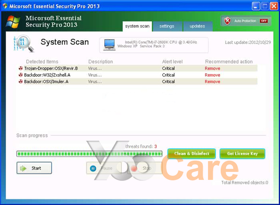Click the Recommended action column header
This screenshot has height=205, width=280.
coord(229,61)
